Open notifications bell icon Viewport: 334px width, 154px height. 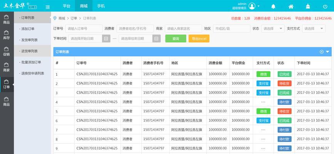273,7
